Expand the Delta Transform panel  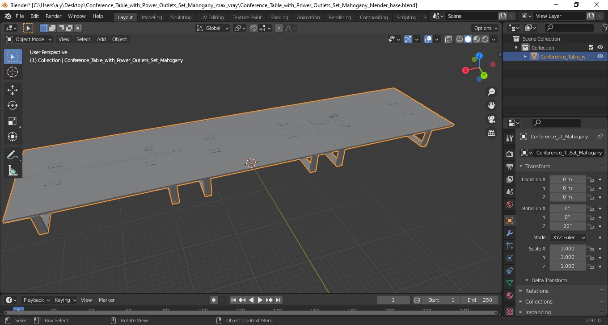click(549, 280)
